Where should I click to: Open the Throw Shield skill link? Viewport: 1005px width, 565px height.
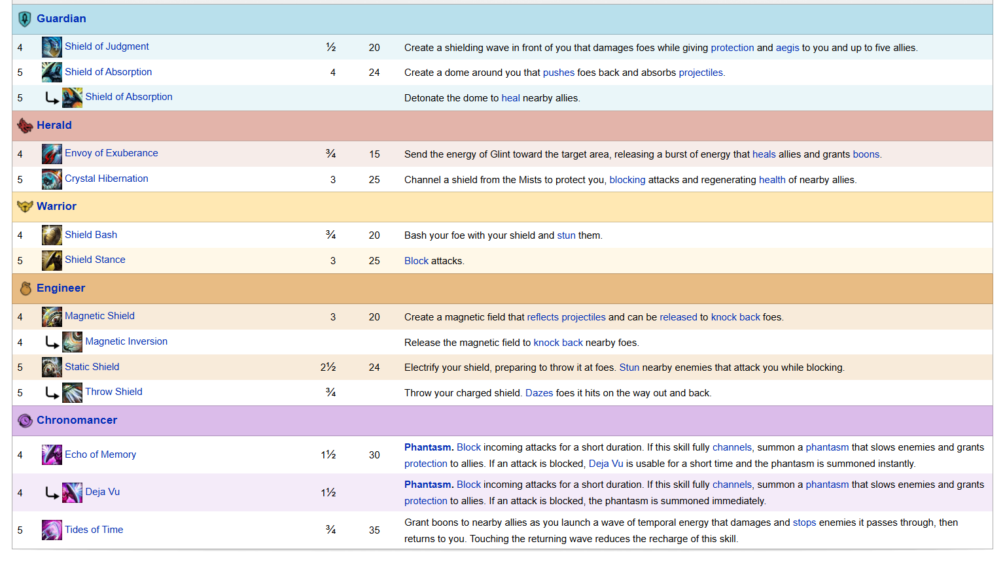tap(114, 392)
